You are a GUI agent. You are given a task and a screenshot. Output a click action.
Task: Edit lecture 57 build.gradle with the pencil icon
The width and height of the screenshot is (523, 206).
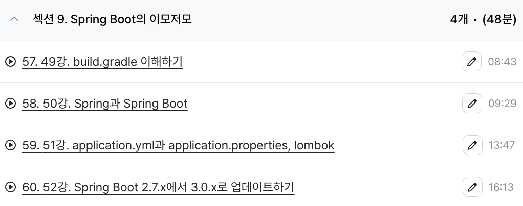[472, 62]
